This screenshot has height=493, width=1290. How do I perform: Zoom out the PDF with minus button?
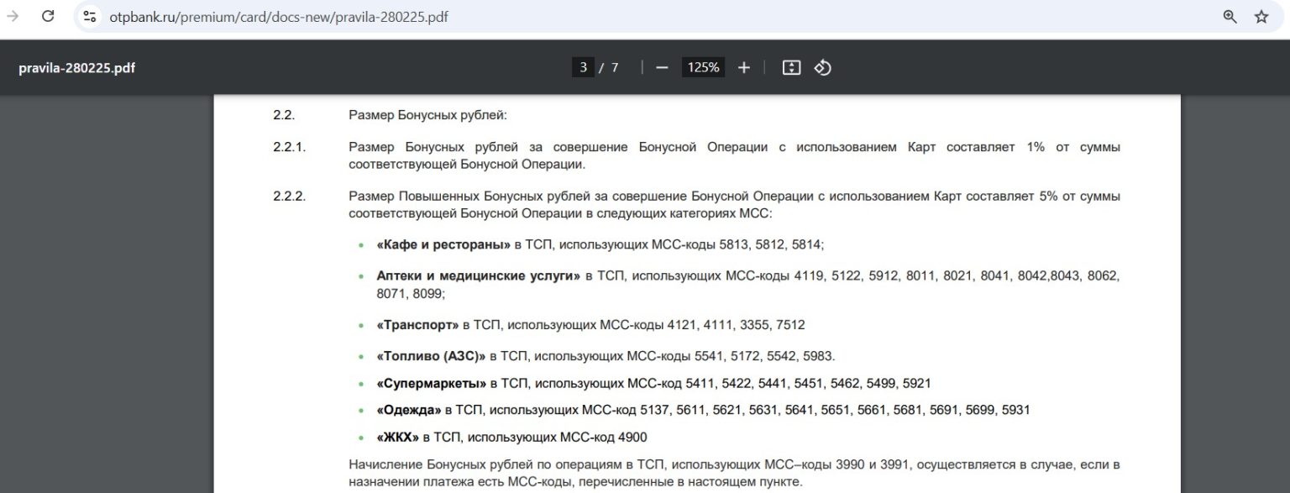pyautogui.click(x=662, y=68)
